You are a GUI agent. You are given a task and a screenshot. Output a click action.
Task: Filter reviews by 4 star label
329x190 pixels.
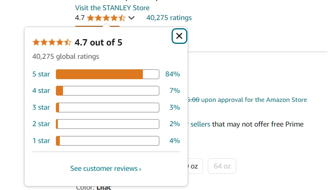tap(41, 90)
